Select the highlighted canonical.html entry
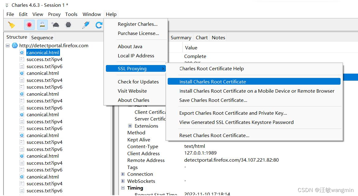358x196 pixels. coord(43,52)
